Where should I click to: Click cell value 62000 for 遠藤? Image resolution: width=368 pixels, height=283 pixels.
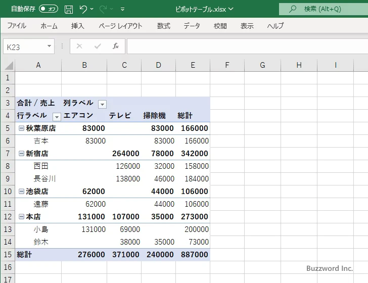click(x=96, y=204)
